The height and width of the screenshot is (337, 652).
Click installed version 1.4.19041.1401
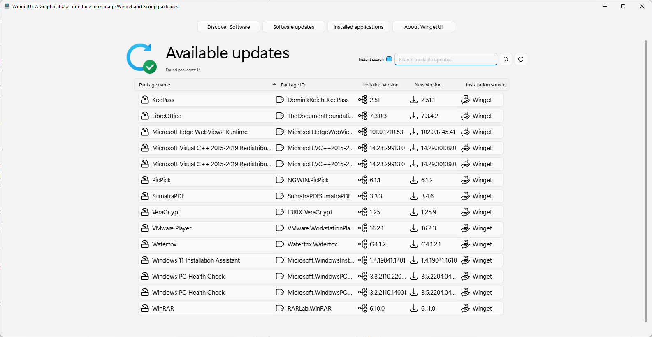point(387,260)
